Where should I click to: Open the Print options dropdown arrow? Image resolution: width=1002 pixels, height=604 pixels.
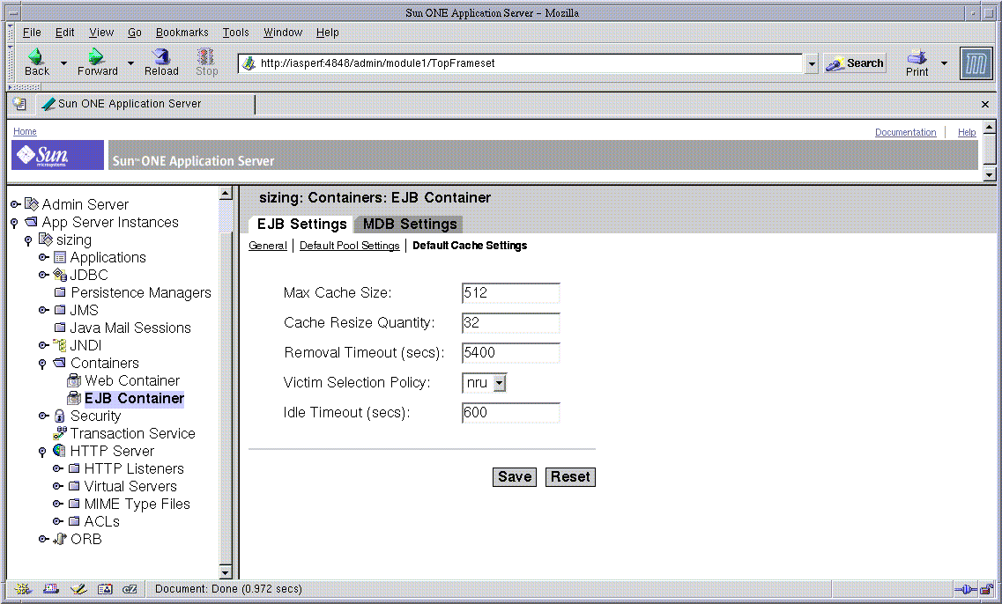click(944, 63)
